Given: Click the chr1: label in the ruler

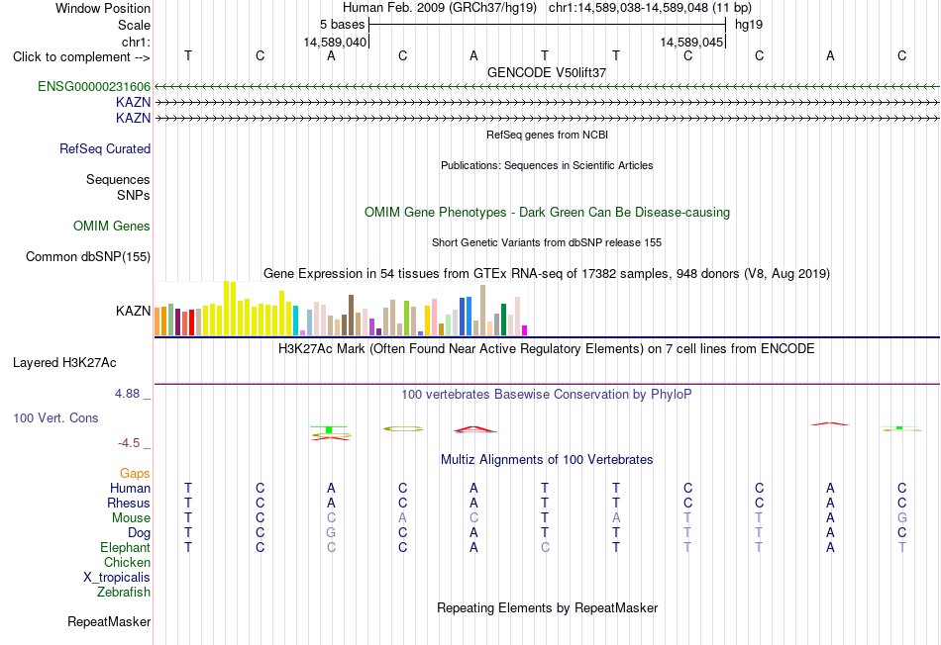Looking at the screenshot, I should [136, 42].
